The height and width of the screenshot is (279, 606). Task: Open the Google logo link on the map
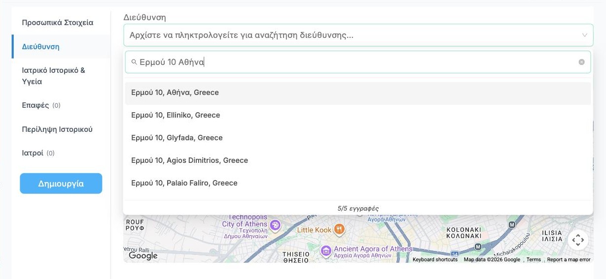(143, 255)
